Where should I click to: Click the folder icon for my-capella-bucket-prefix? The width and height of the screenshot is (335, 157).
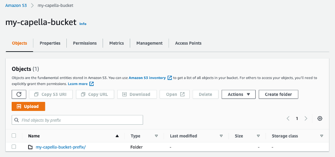(x=30, y=147)
